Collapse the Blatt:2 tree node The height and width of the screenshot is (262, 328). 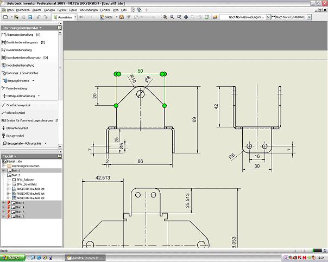[3, 175]
